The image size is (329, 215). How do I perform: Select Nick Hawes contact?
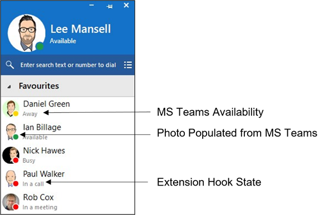pos(67,155)
